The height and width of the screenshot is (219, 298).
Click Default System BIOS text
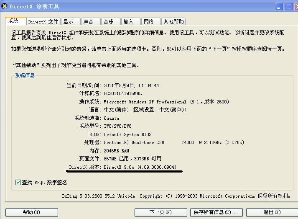[x=128, y=134]
